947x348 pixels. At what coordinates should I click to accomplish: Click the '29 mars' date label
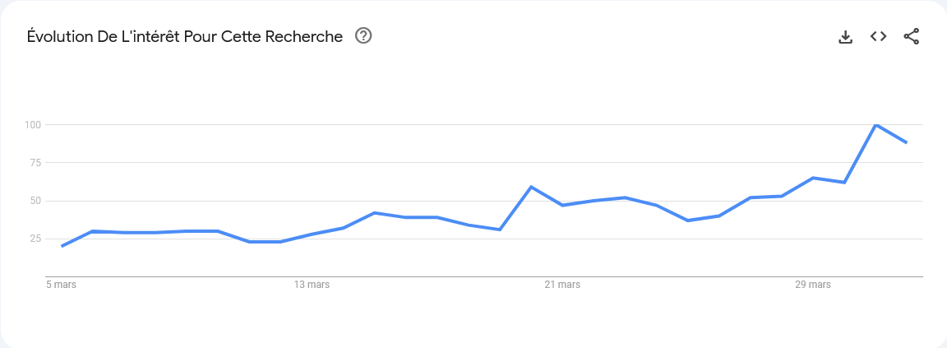813,285
